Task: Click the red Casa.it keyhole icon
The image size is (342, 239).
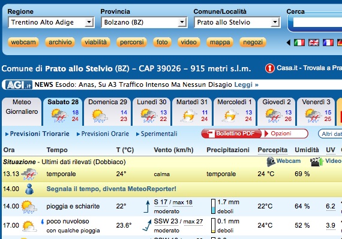Action: (x=269, y=68)
